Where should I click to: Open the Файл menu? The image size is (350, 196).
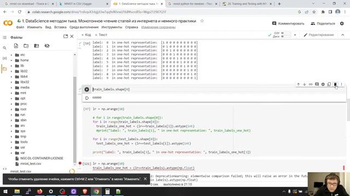pyautogui.click(x=20, y=27)
